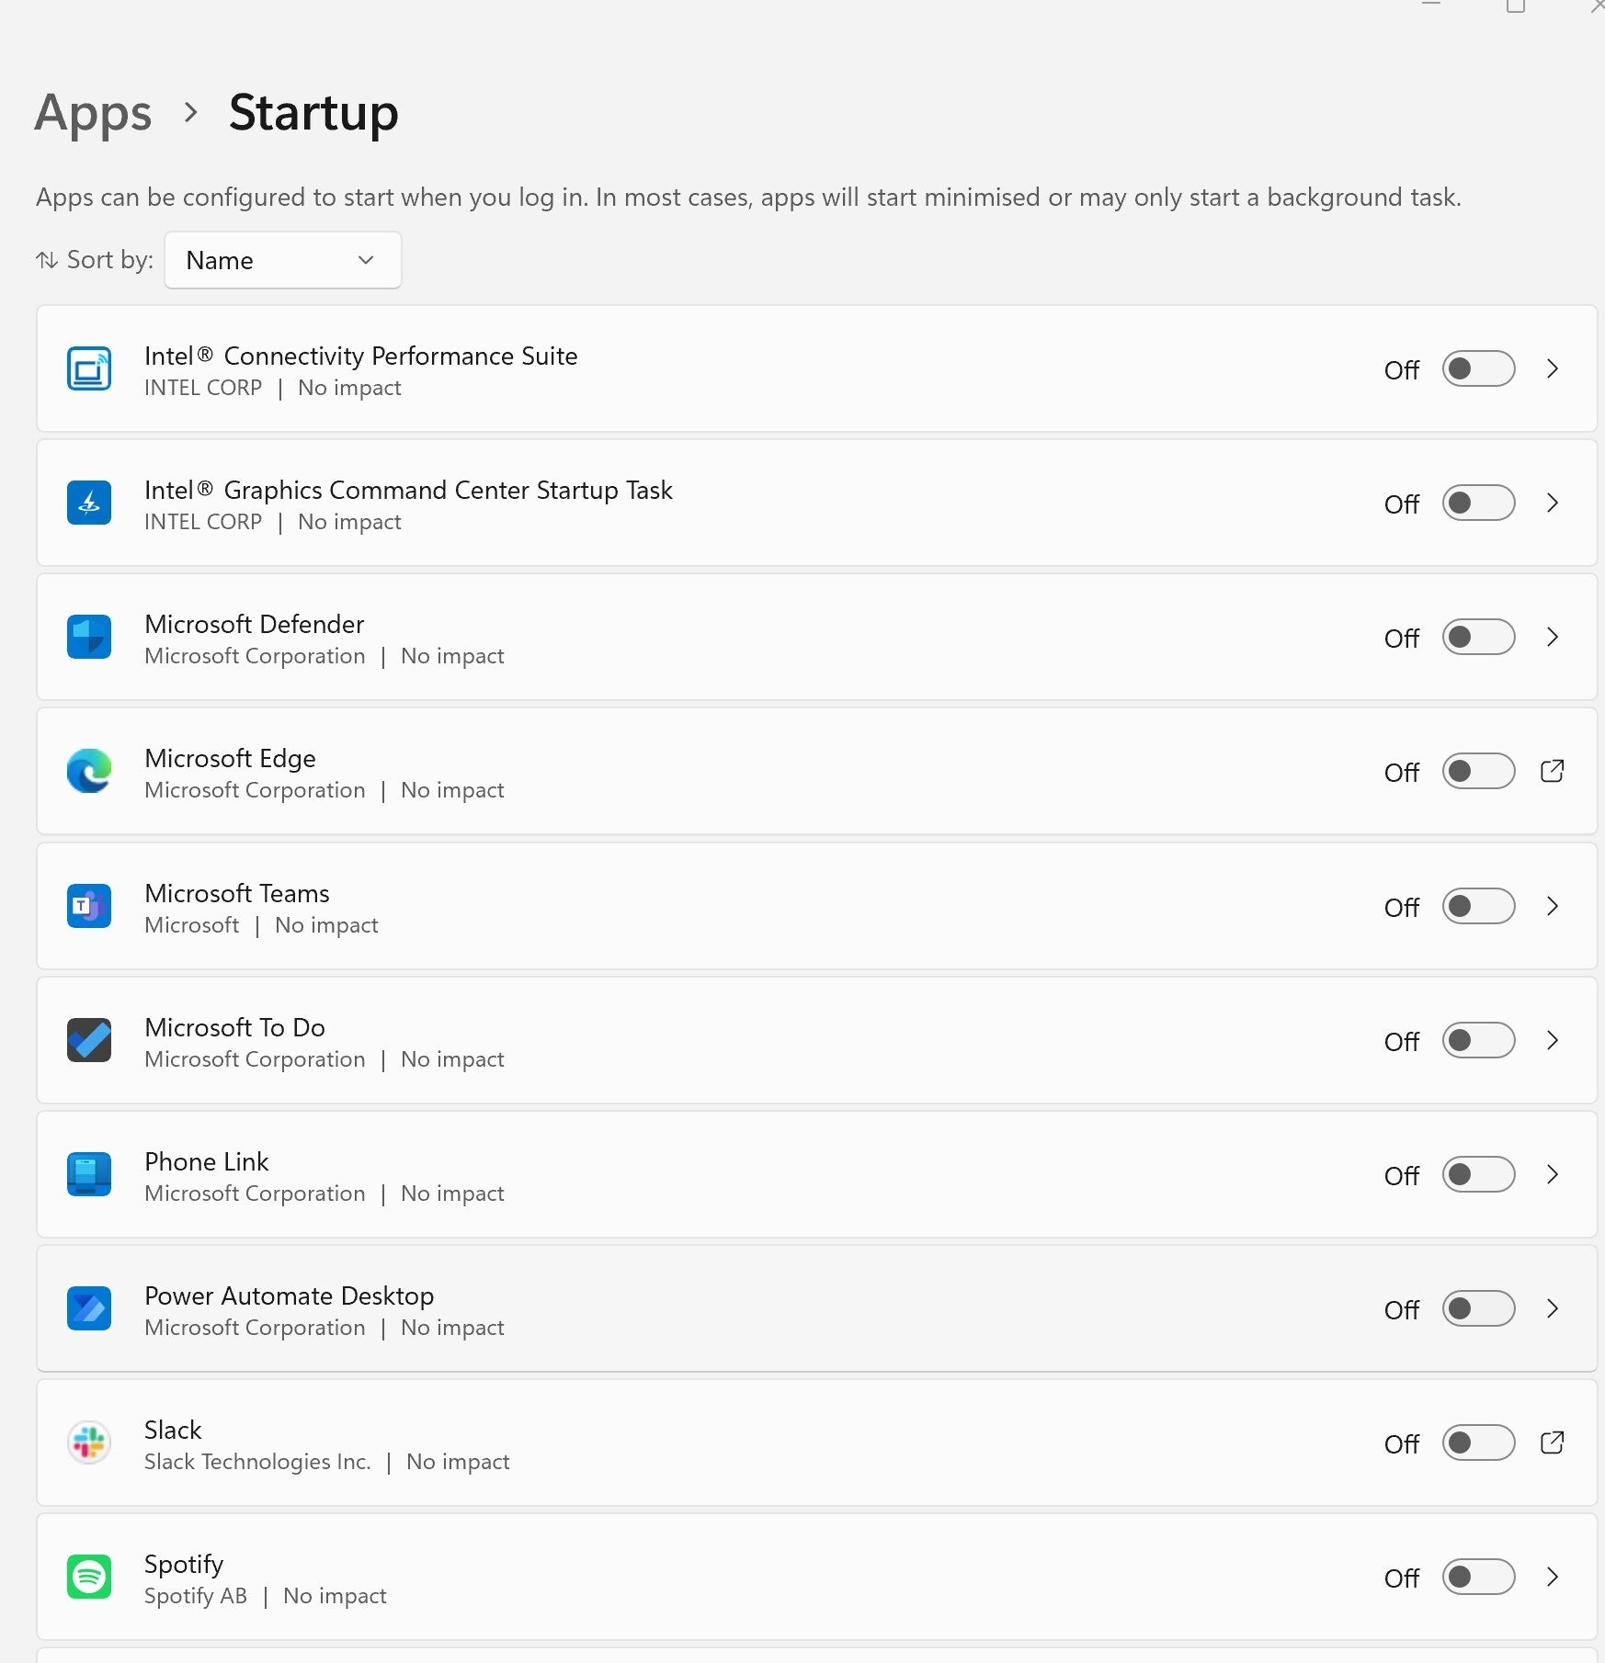Viewport: 1605px width, 1663px height.
Task: Click the Slack logo icon
Action: pyautogui.click(x=89, y=1442)
